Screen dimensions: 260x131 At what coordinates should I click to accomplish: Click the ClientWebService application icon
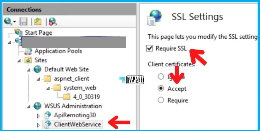[x=47, y=124]
